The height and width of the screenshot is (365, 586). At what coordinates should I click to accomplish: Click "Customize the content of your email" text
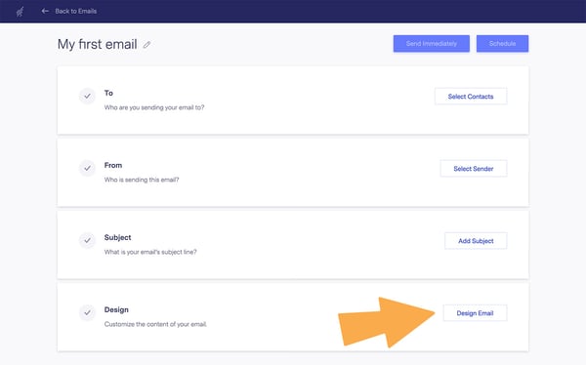point(155,324)
